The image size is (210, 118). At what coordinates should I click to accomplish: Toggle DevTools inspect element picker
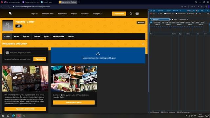(151, 10)
